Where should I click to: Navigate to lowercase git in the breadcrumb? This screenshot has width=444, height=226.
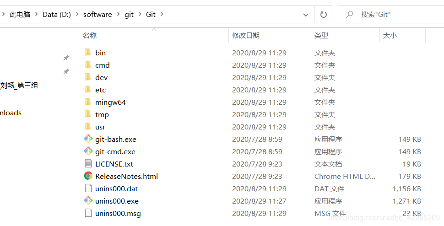129,15
